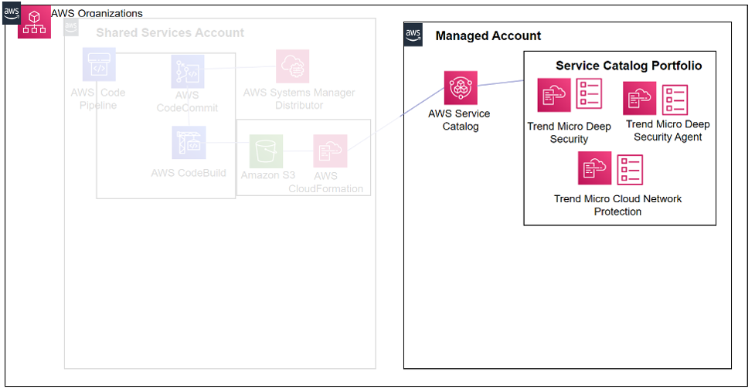Screen dimensions: 755x389
Task: Select the Deep Security Agent CloudFormation icon
Action: 640,98
